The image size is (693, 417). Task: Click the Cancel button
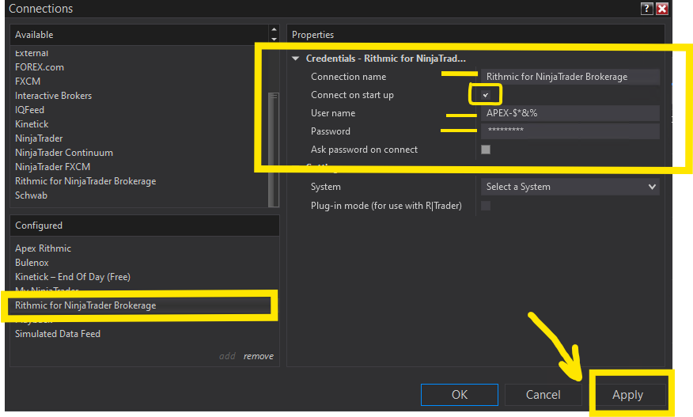[543, 394]
